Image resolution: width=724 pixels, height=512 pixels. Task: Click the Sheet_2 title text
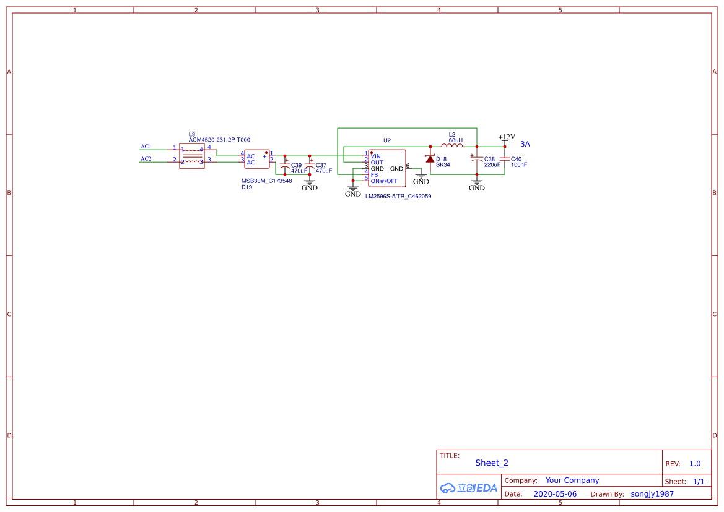pos(492,463)
